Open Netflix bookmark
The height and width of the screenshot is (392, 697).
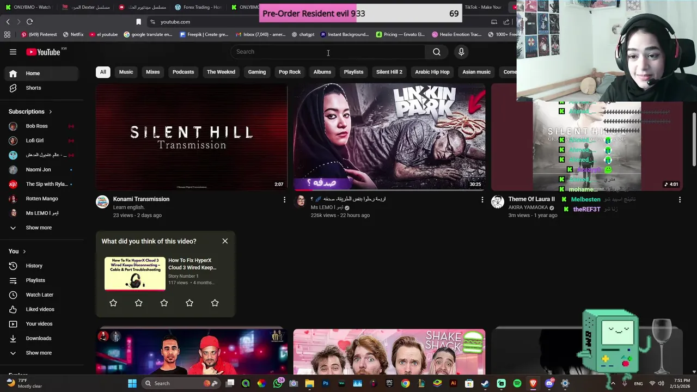coord(73,34)
